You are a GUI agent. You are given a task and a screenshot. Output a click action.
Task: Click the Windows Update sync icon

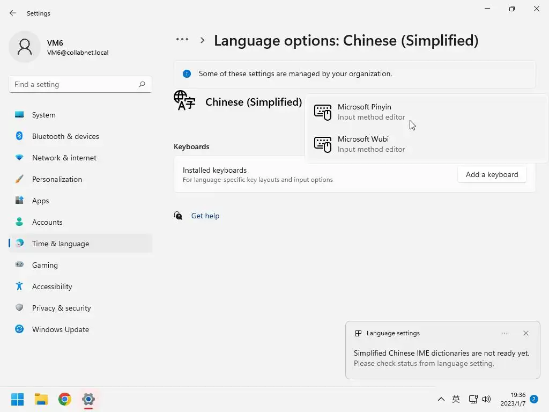coord(19,329)
